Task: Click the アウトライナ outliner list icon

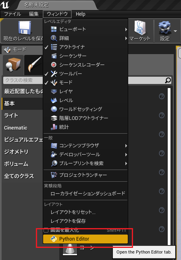Action: coord(54,47)
